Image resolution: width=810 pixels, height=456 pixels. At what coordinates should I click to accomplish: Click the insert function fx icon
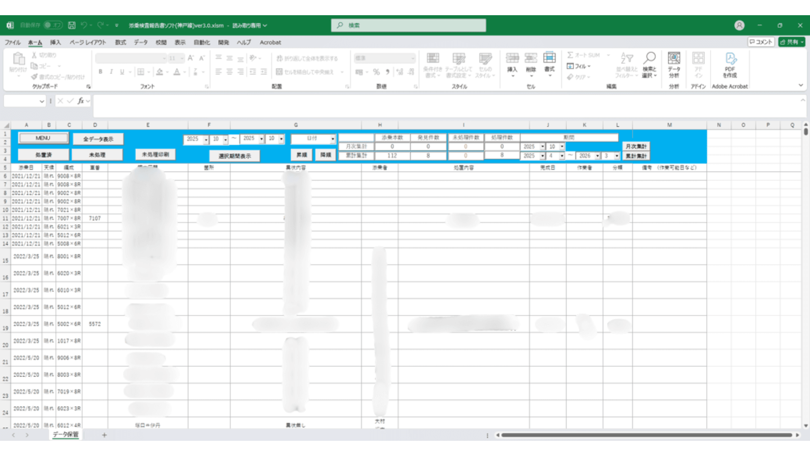pos(81,101)
